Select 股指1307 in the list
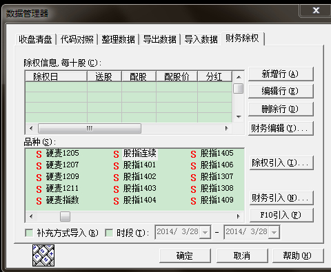 coord(217,177)
